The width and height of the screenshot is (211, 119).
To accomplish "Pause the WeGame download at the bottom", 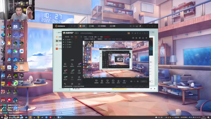I will coord(151,89).
